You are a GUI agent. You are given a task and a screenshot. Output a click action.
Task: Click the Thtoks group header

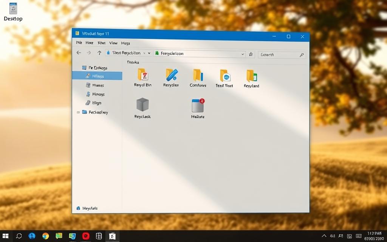click(x=133, y=62)
